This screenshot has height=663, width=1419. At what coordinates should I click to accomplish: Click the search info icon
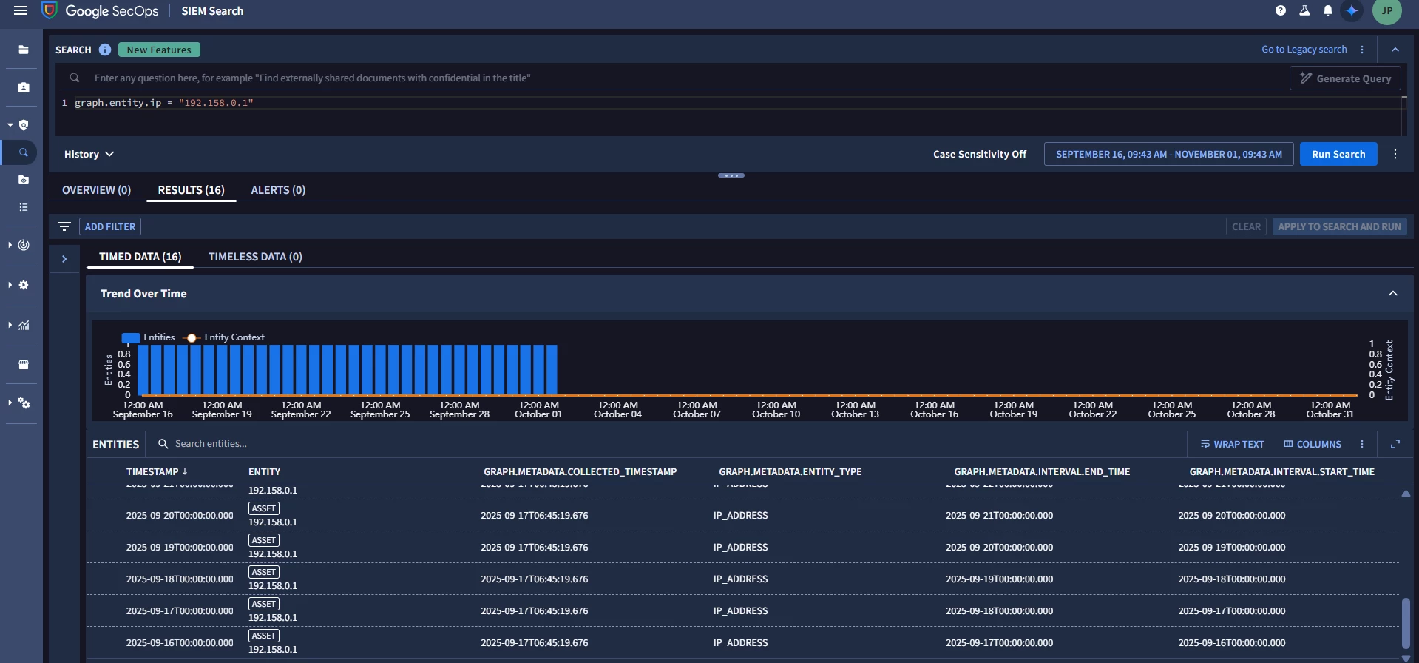(105, 50)
